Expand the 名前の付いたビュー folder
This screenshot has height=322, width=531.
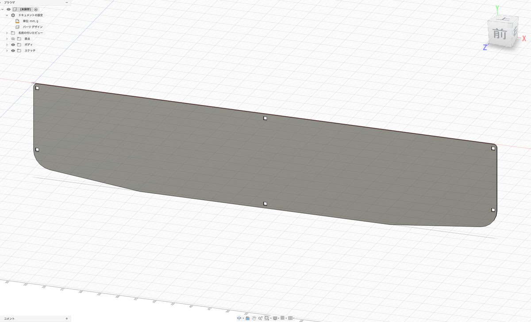(x=7, y=33)
